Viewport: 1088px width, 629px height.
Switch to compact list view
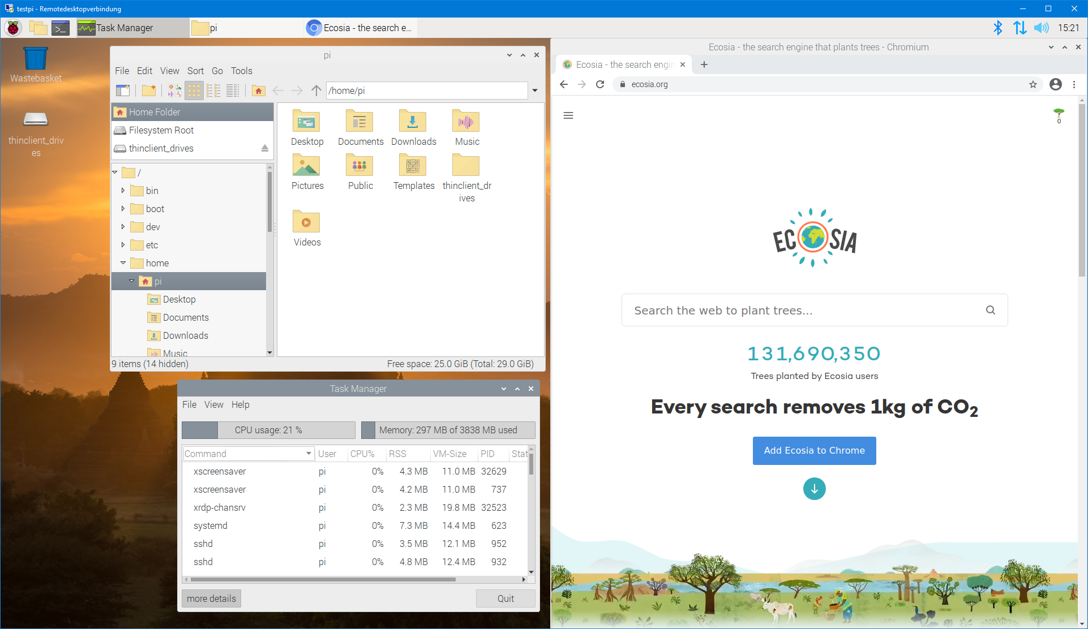pyautogui.click(x=213, y=91)
